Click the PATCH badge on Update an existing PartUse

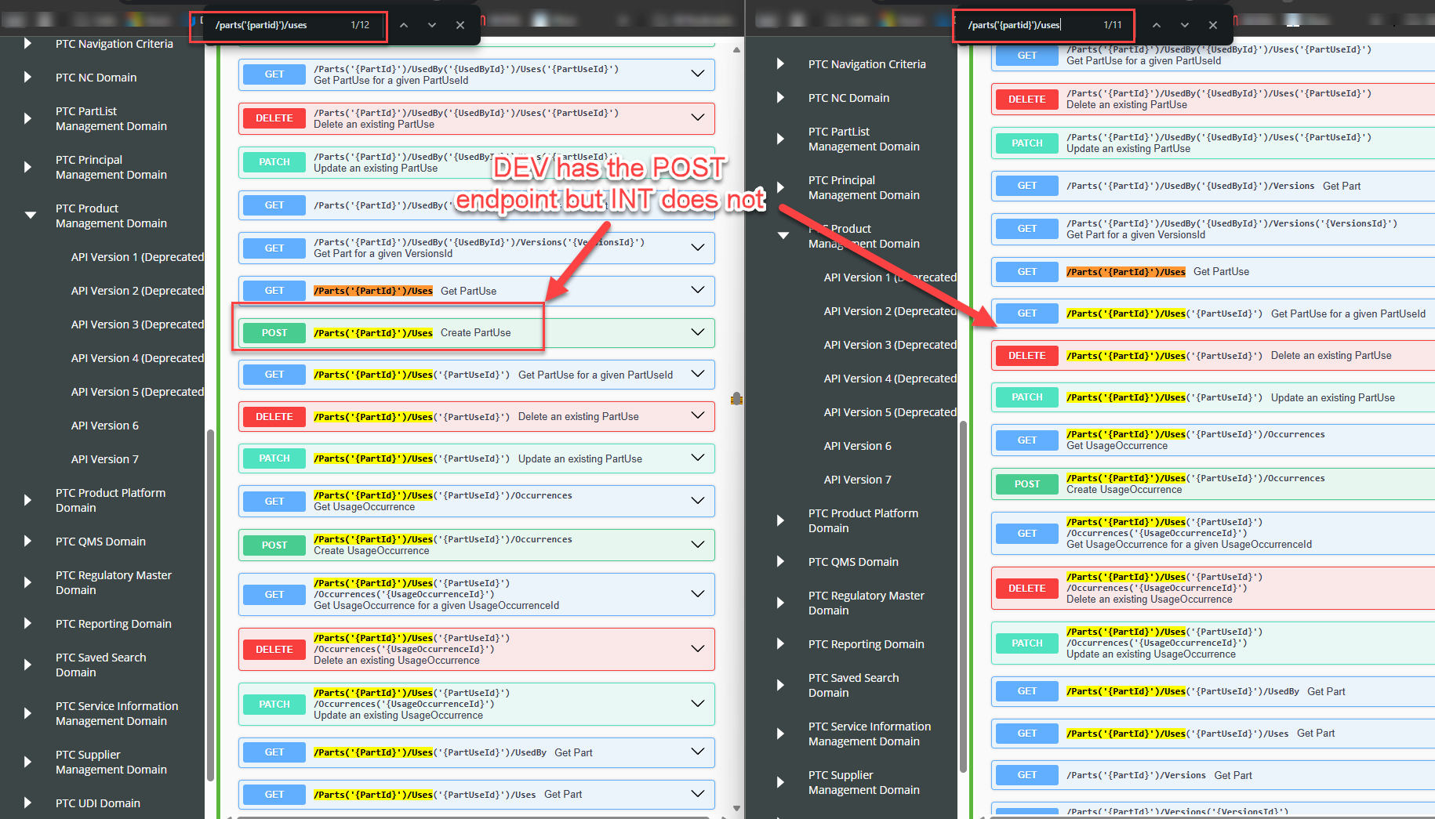click(x=274, y=458)
